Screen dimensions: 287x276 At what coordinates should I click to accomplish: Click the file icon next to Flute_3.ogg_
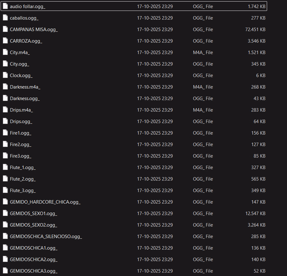click(5, 190)
